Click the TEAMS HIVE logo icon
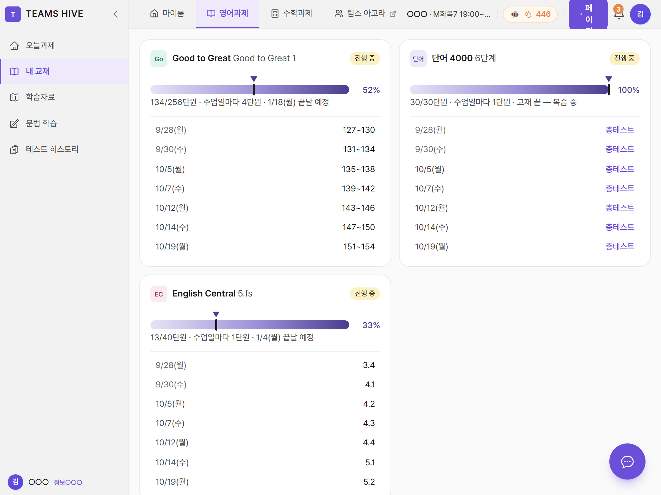The width and height of the screenshot is (661, 495). (13, 14)
